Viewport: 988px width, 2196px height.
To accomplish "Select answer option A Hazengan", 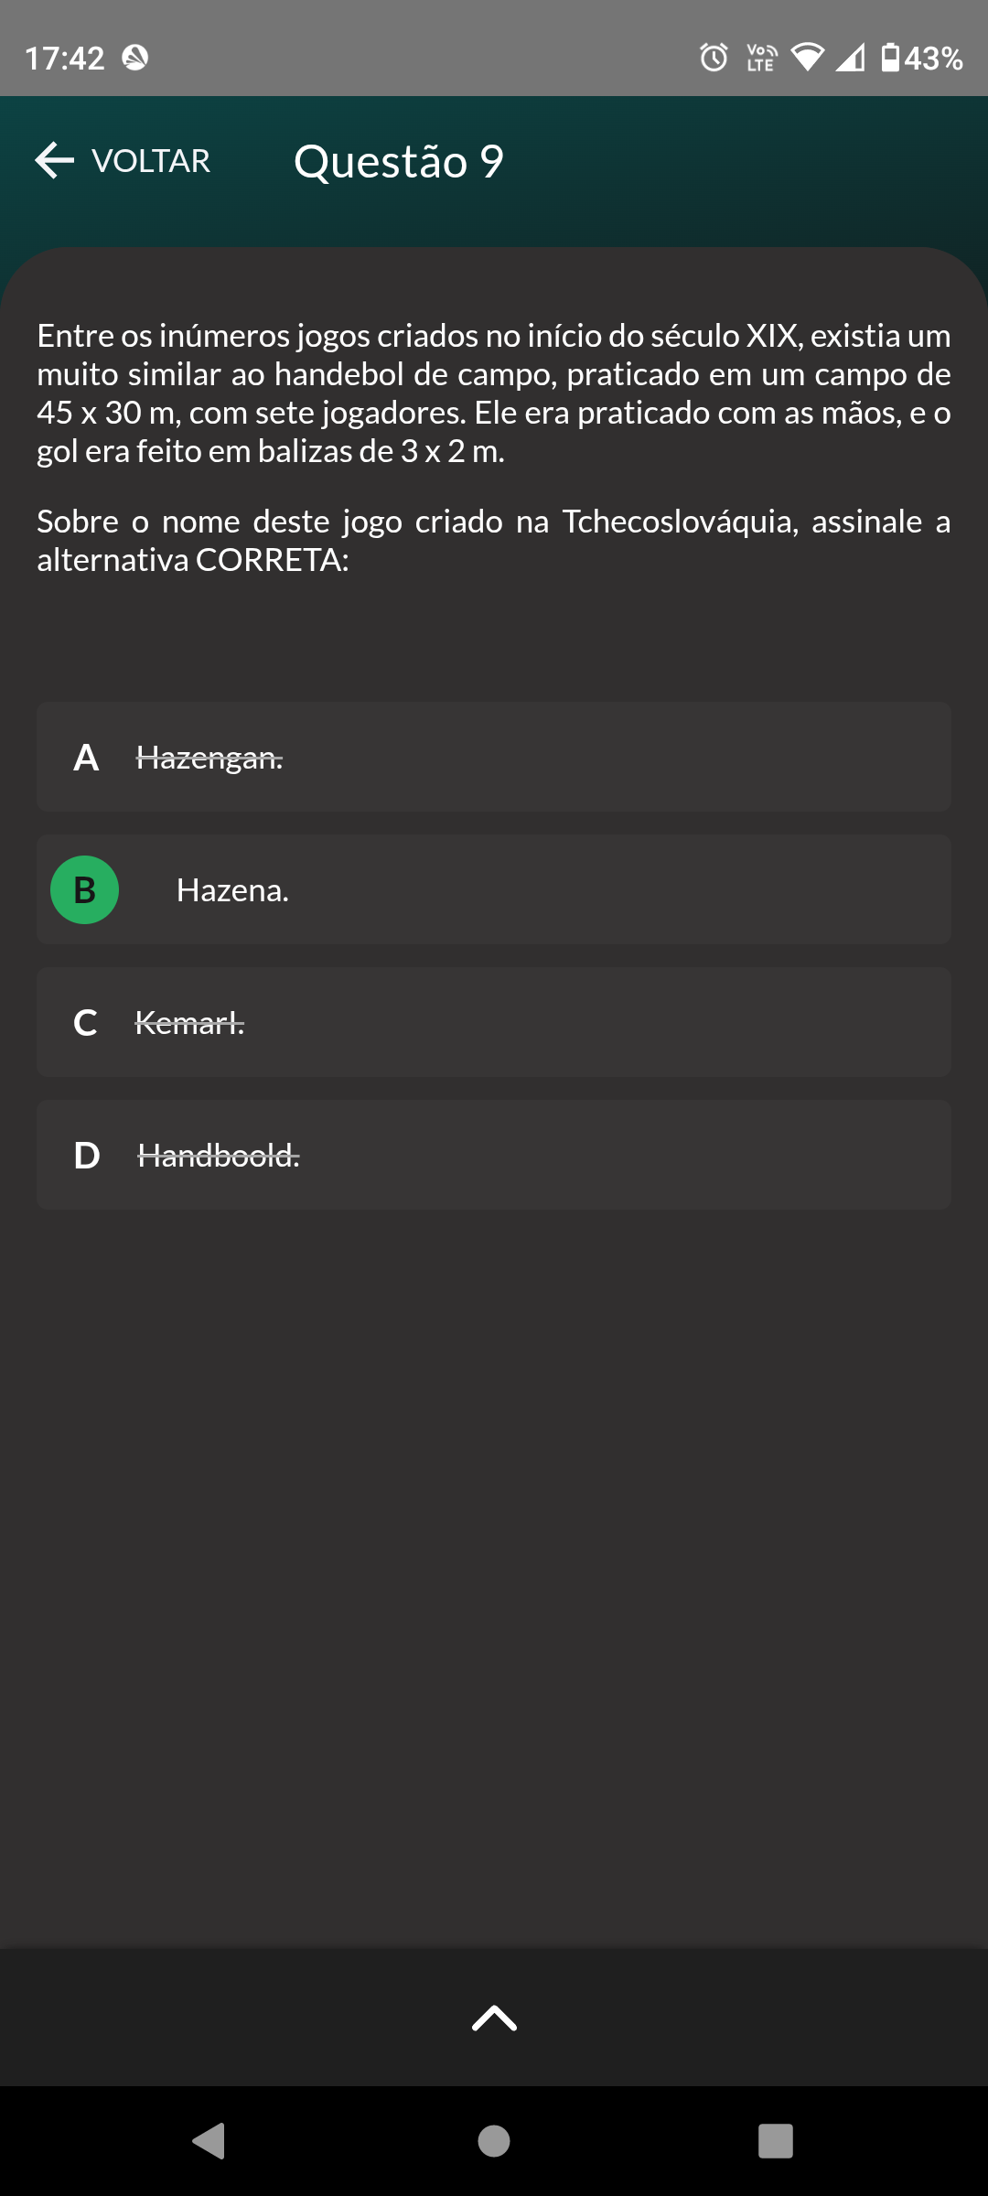I will tap(494, 757).
